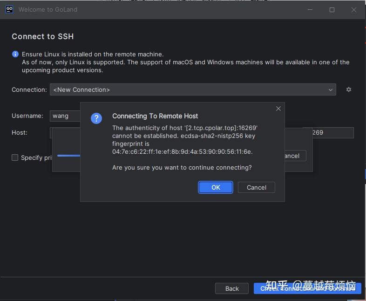Click the blue info icon
This screenshot has width=366, height=301.
[x=15, y=55]
